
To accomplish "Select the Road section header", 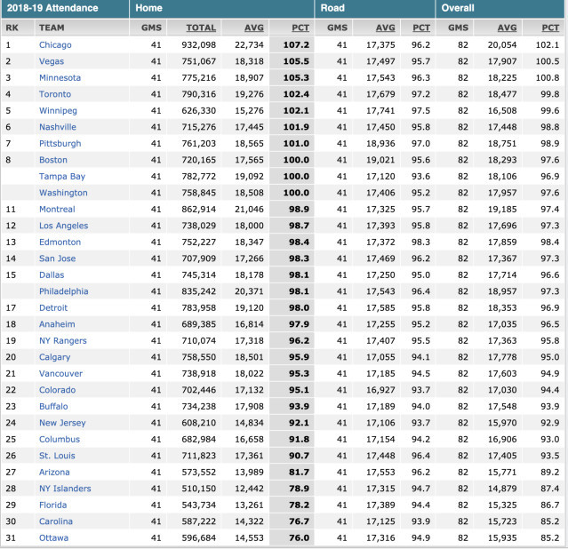I will 332,8.
